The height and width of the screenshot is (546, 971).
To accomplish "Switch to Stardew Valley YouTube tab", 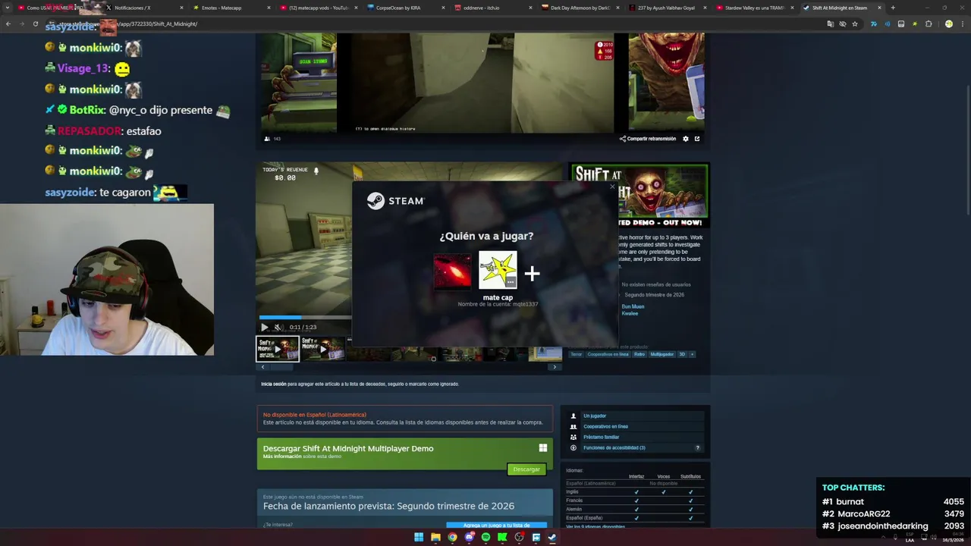I will point(754,8).
